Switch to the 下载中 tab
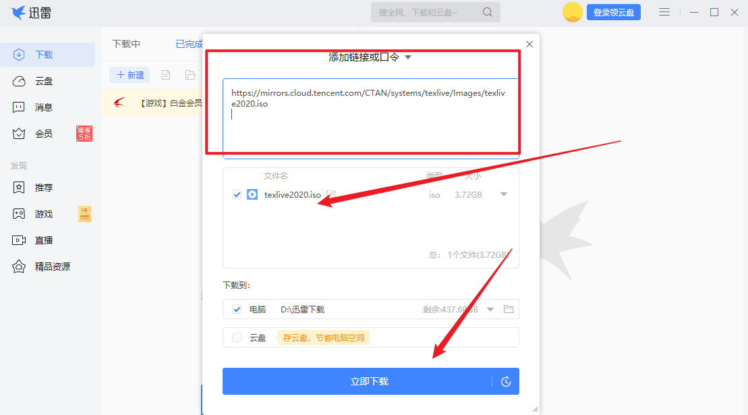The width and height of the screenshot is (748, 415). (x=126, y=44)
